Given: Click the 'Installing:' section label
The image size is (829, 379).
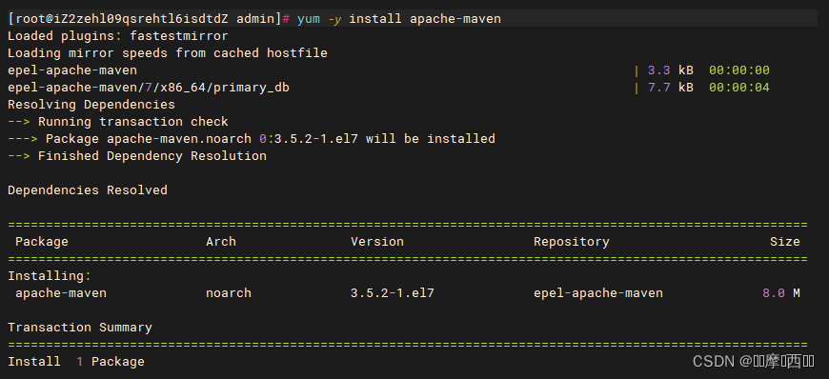Looking at the screenshot, I should tap(50, 276).
